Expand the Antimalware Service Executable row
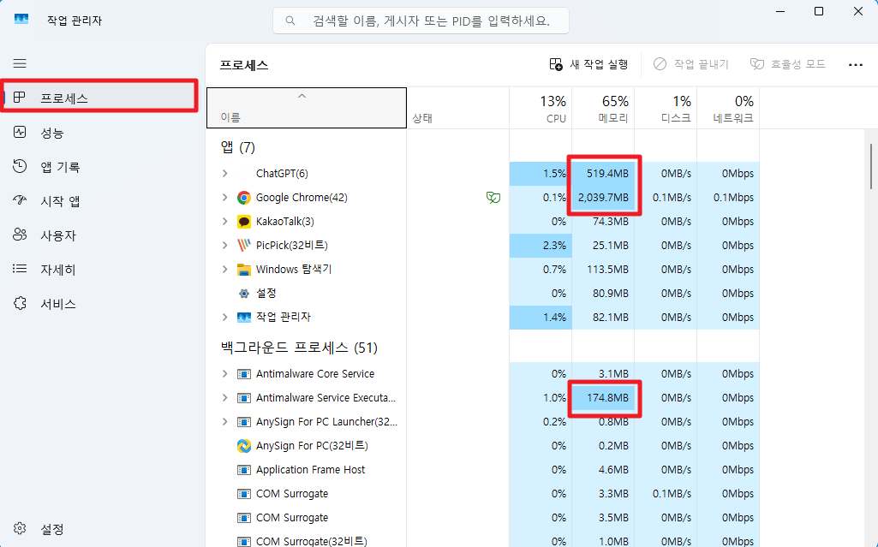 pyautogui.click(x=224, y=398)
